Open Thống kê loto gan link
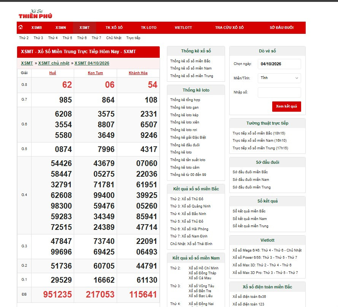 184,108
